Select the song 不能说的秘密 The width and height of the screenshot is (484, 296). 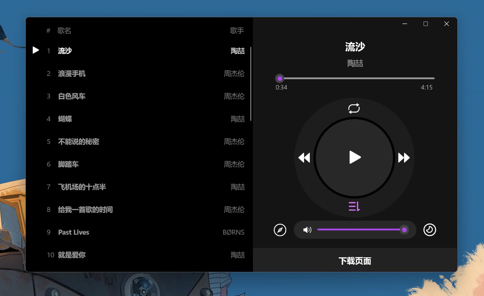click(x=78, y=142)
